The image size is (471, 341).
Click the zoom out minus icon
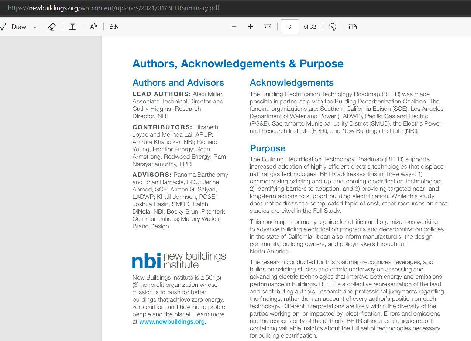coord(234,27)
